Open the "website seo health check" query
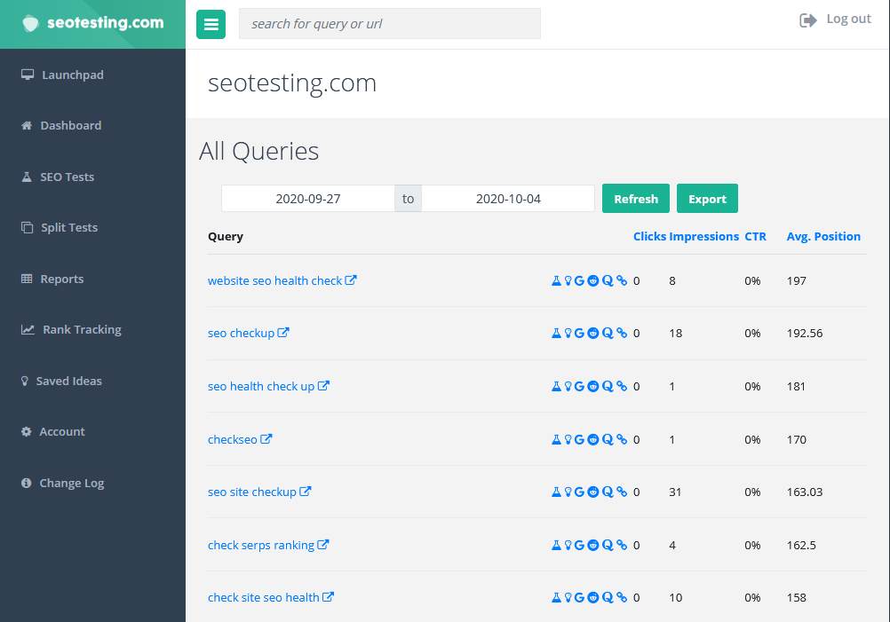The width and height of the screenshot is (890, 622). (x=275, y=280)
